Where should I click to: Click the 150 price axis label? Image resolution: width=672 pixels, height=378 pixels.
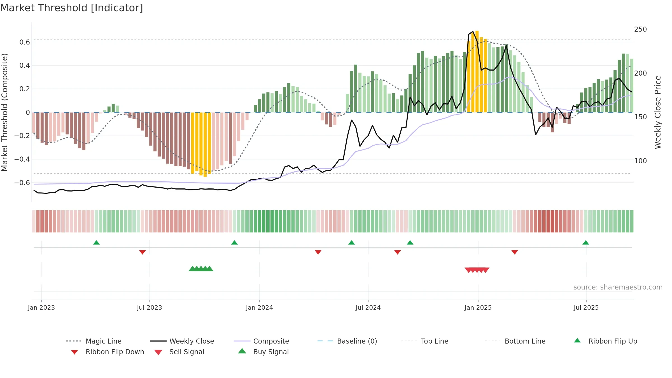click(x=641, y=117)
